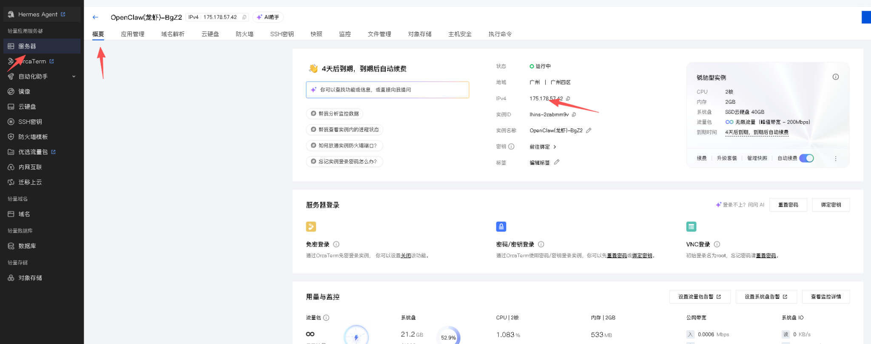871x344 pixels.
Task: Open the more options vertical dots
Action: pos(836,159)
